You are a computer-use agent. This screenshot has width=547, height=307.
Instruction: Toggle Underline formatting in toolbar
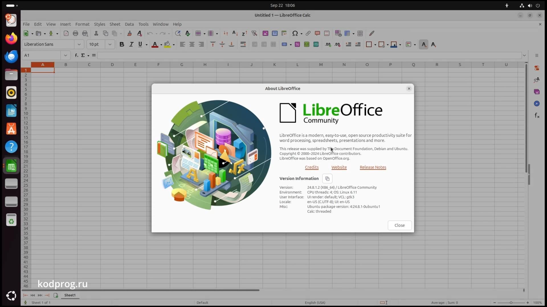(x=140, y=44)
